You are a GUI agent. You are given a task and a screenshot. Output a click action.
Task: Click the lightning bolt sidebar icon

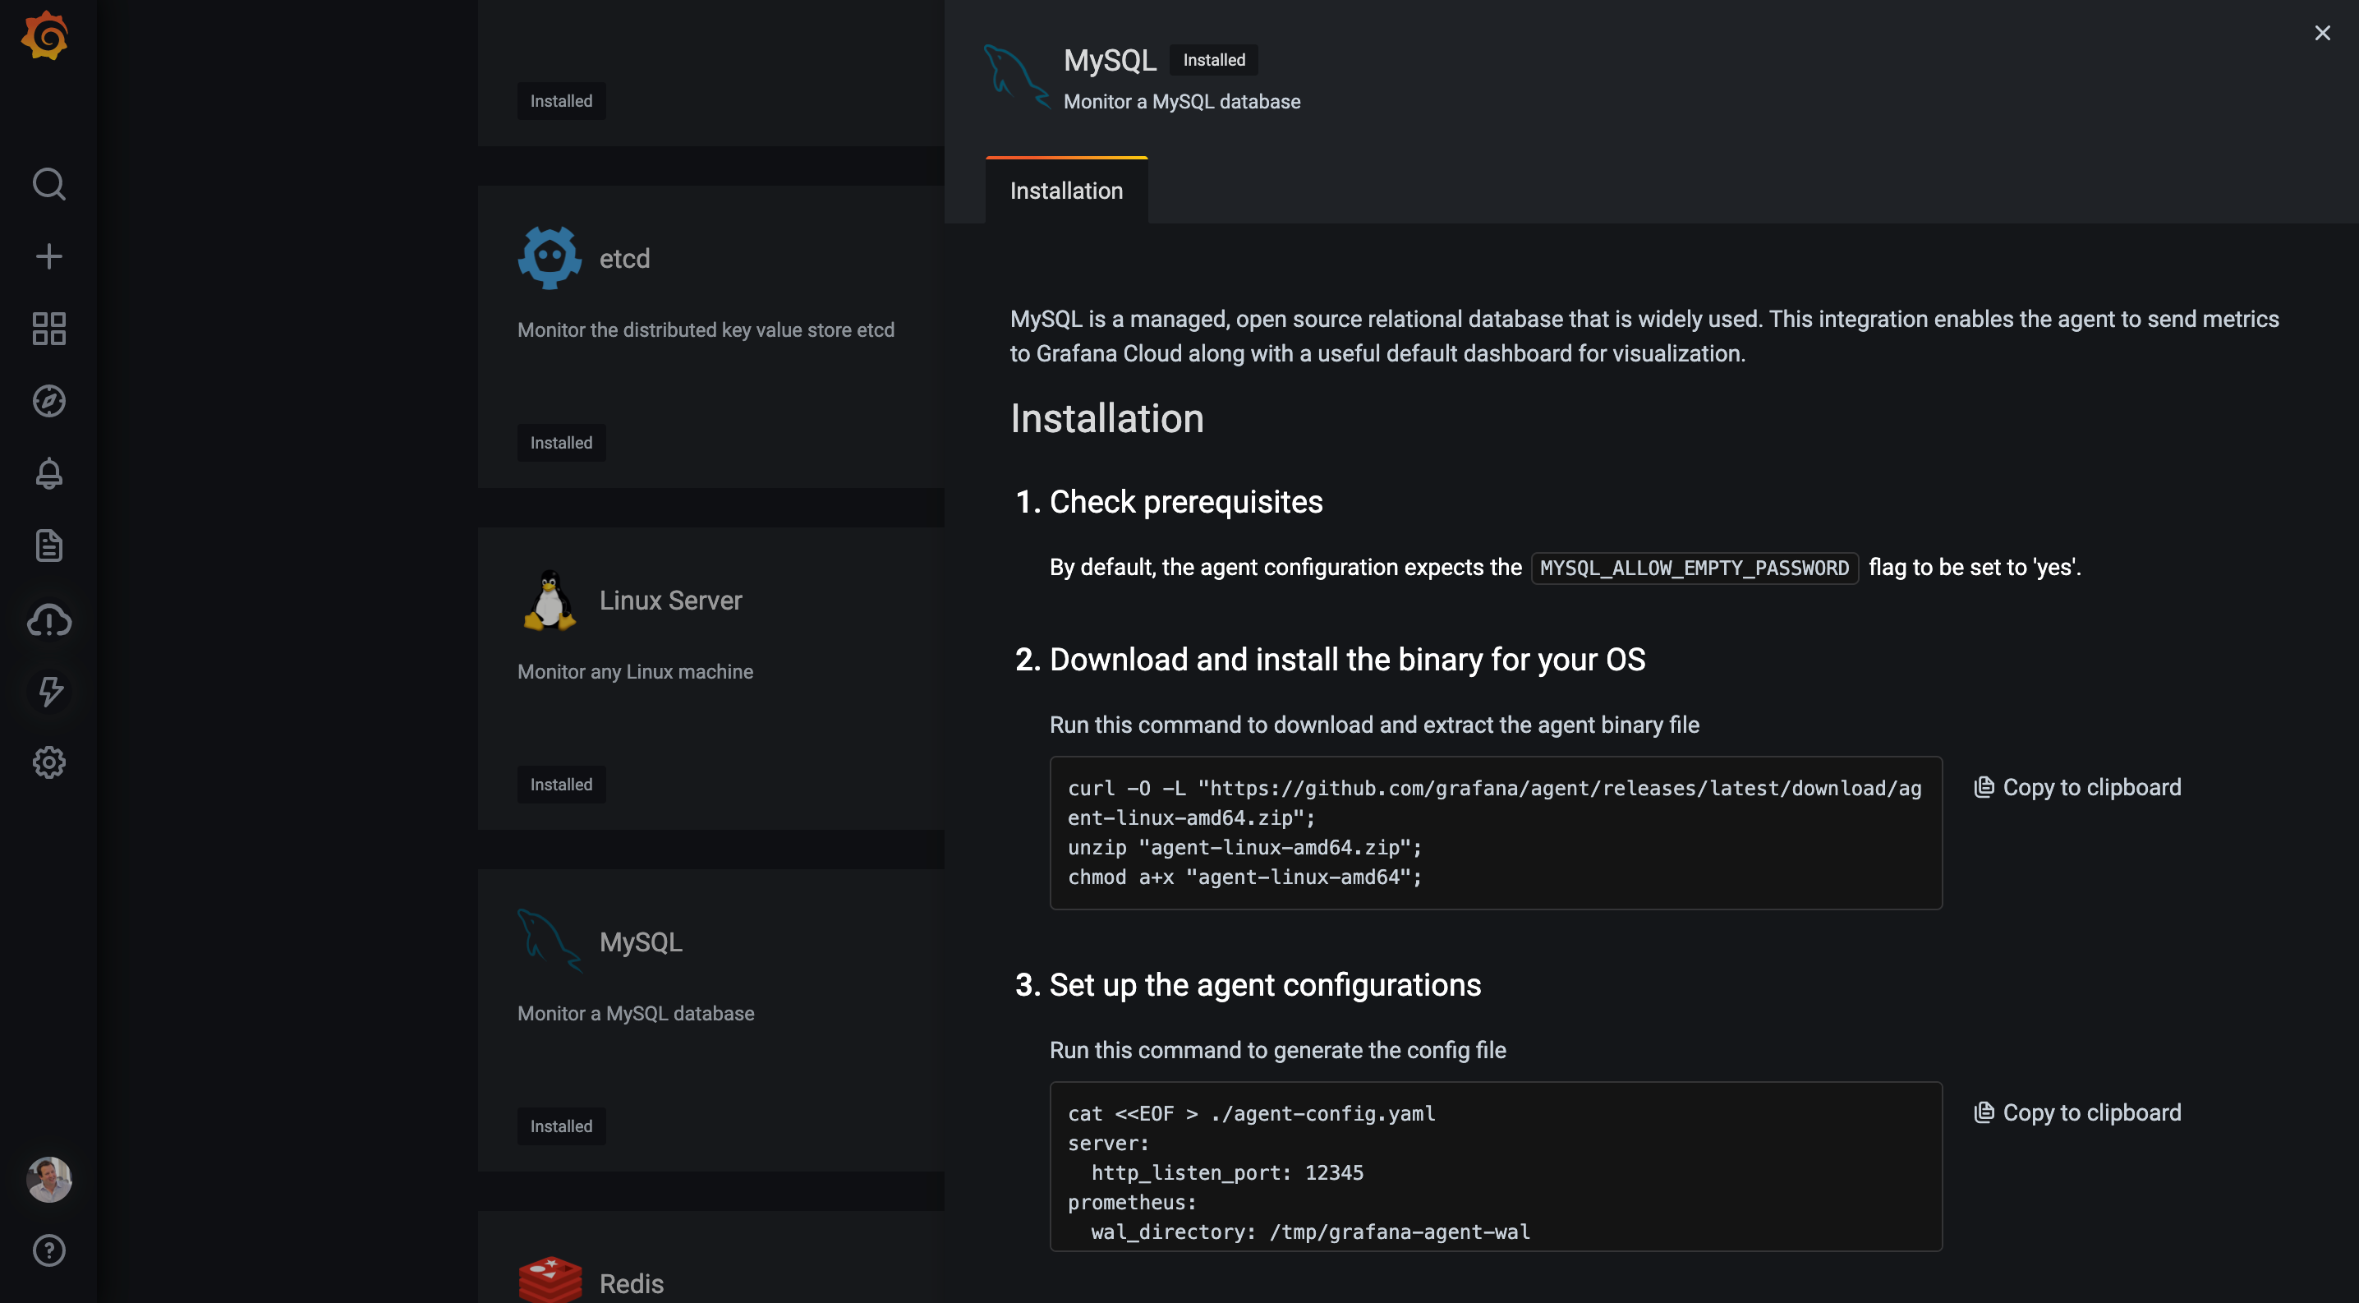click(x=48, y=691)
